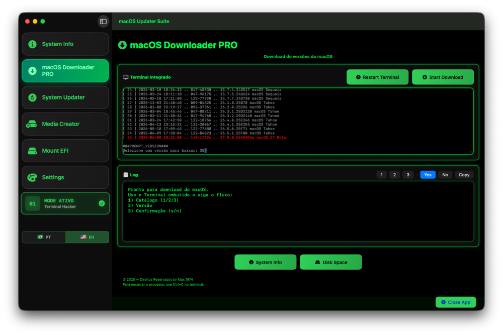Open the Mount EFI section
The height and width of the screenshot is (335, 503).
[65, 151]
